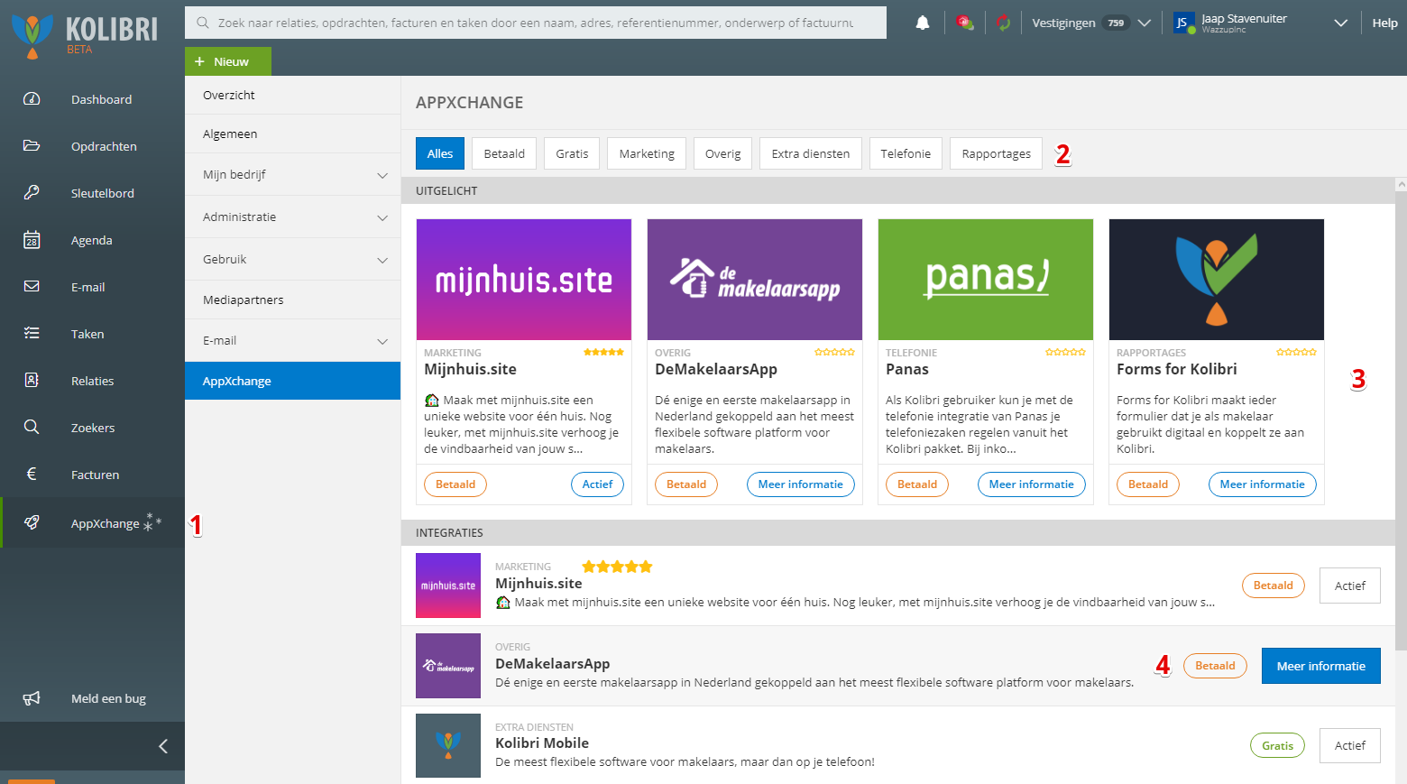Click the Nieuw button
This screenshot has height=784, width=1407.
(x=228, y=61)
